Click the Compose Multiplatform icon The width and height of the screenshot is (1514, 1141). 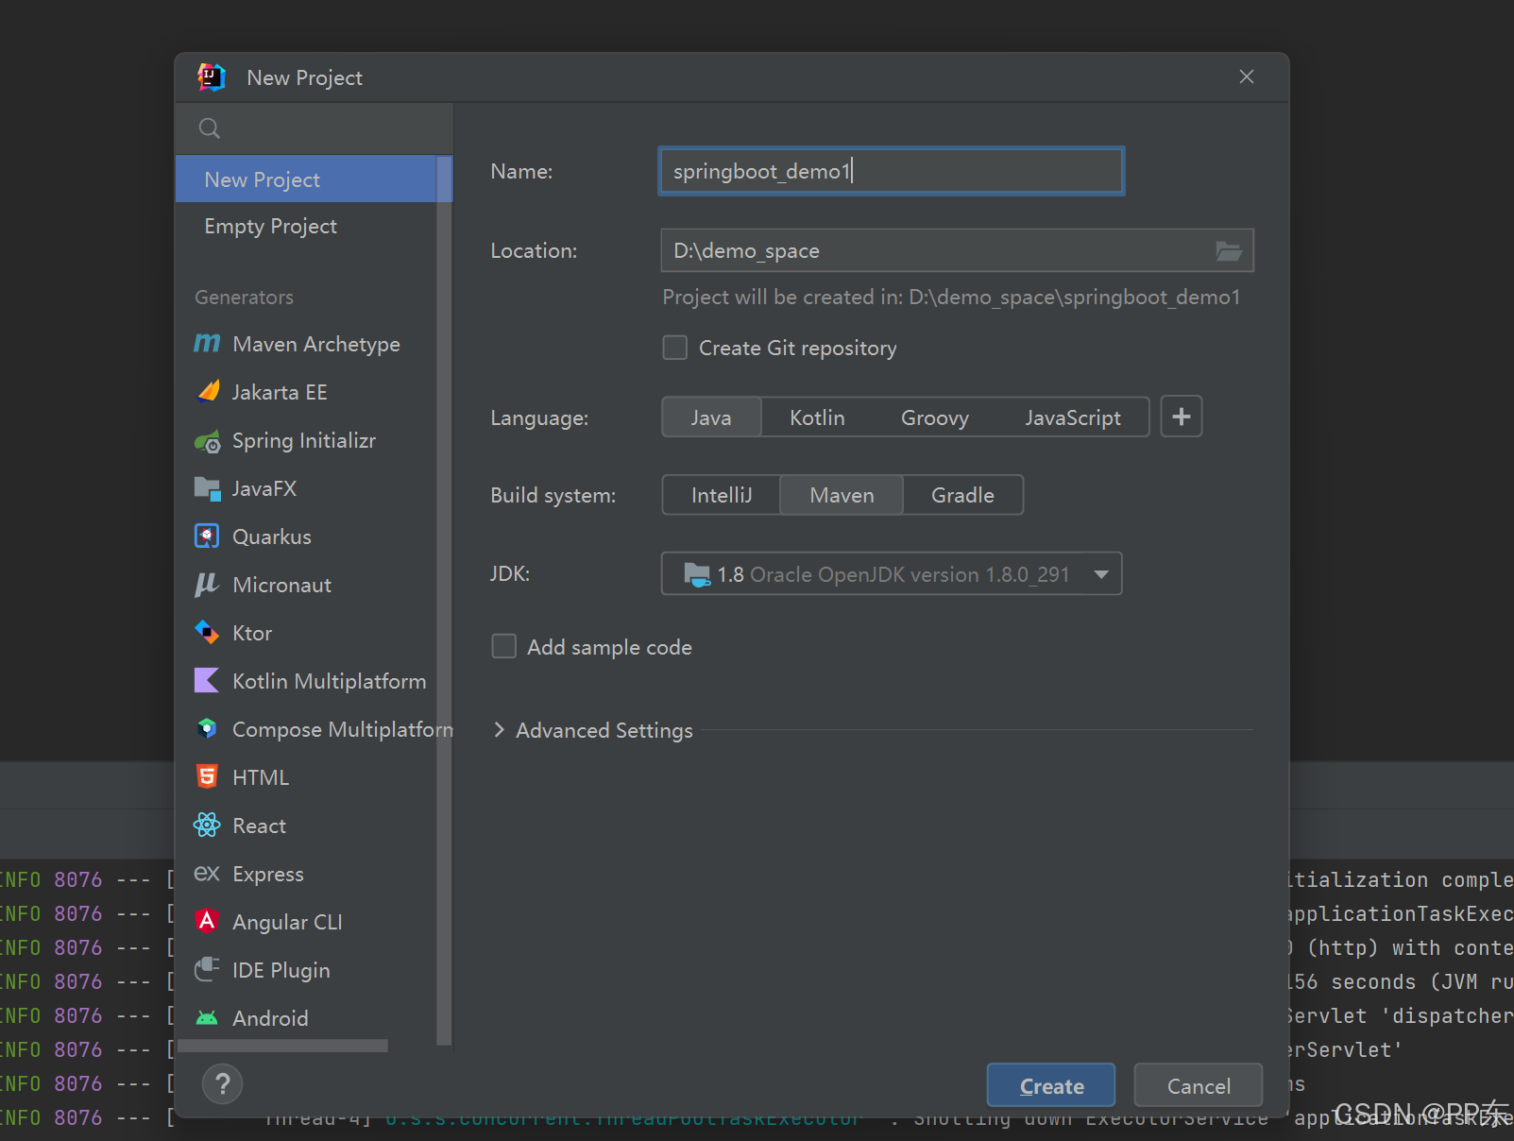click(207, 729)
